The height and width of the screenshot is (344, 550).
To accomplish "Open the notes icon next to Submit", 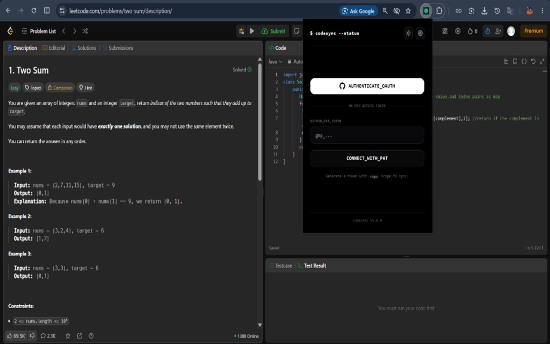I will point(296,31).
